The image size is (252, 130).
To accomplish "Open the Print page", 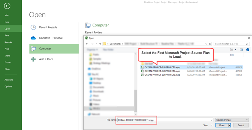I will click(7, 49).
